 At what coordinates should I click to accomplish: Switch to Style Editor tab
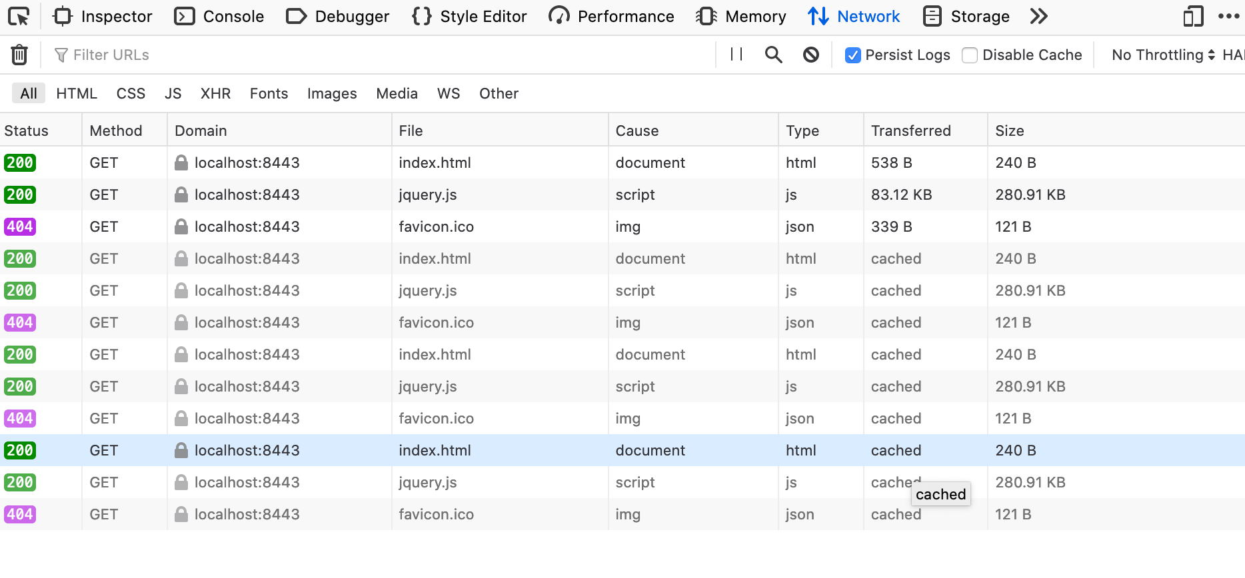tap(469, 16)
